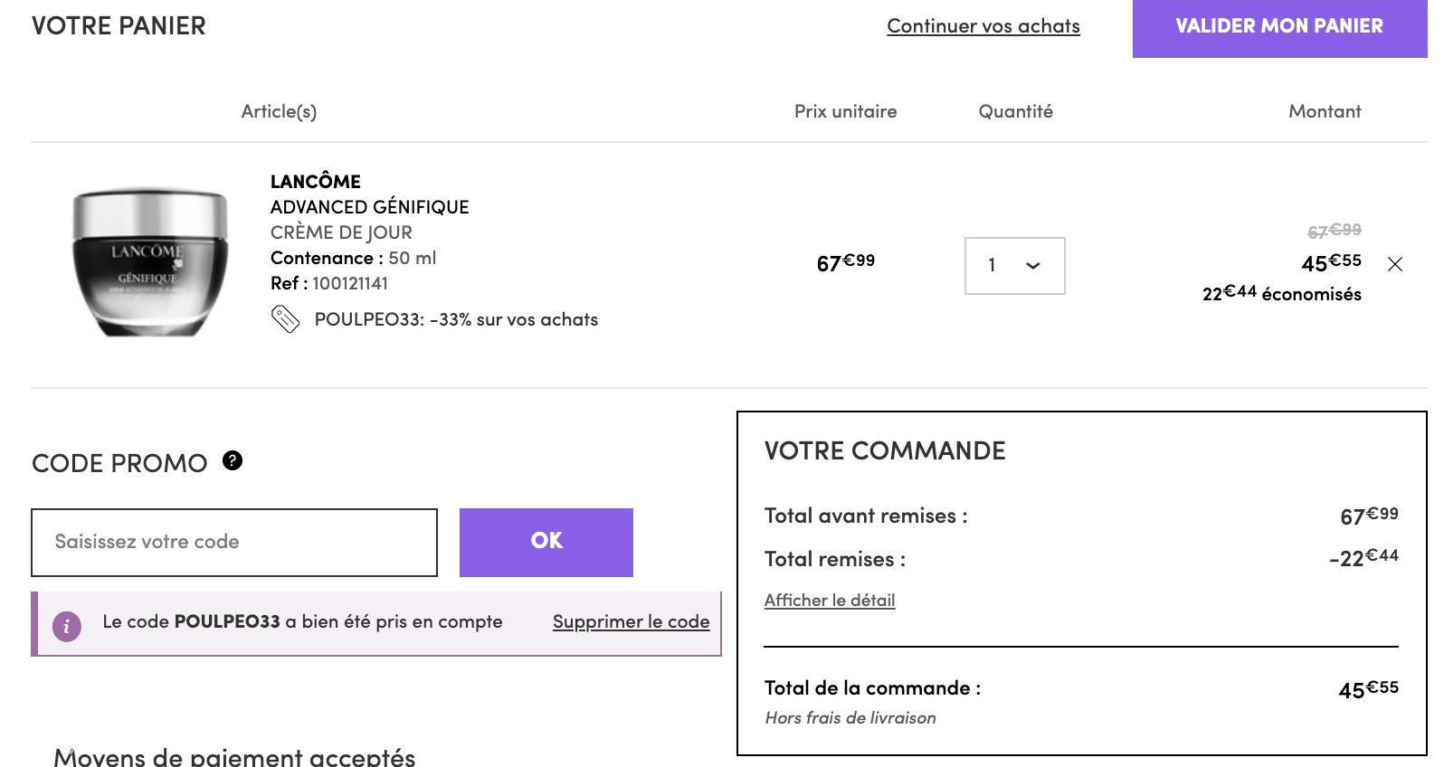Viewport: 1444px width, 767px height.
Task: Click the promo tag icon beside POULPEO33
Action: point(285,319)
